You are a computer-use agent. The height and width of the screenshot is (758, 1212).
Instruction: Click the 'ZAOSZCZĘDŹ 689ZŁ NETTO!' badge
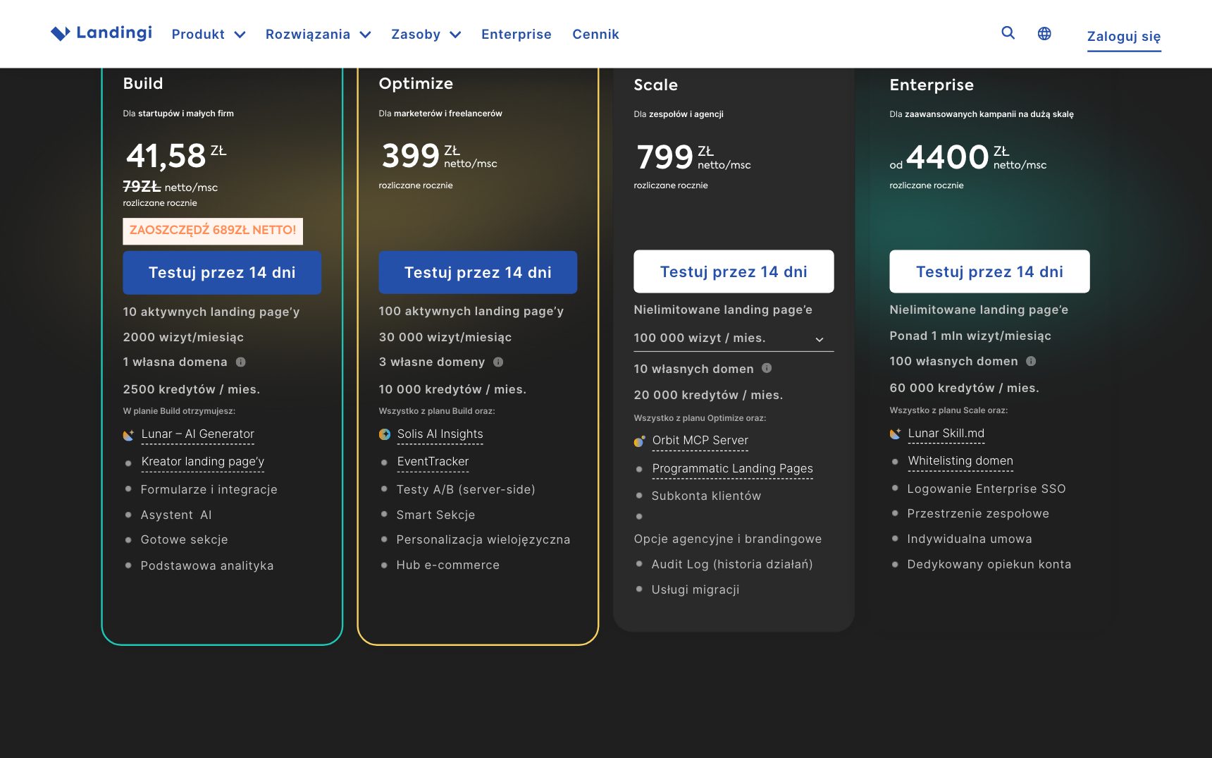(213, 231)
